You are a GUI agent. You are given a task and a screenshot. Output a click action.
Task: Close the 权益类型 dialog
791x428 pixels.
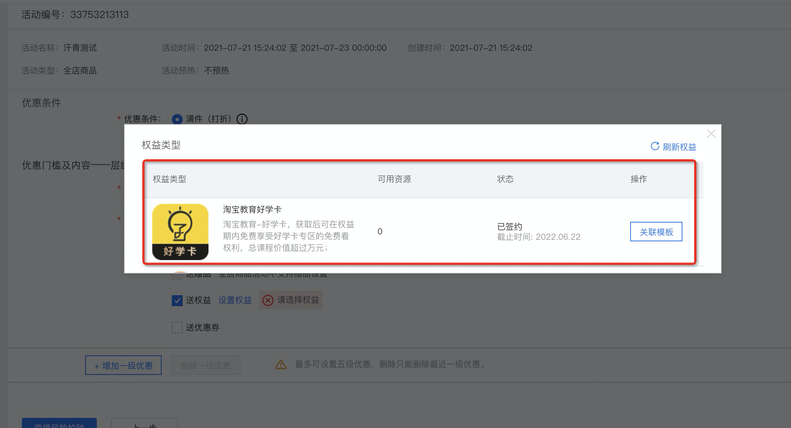pyautogui.click(x=711, y=134)
